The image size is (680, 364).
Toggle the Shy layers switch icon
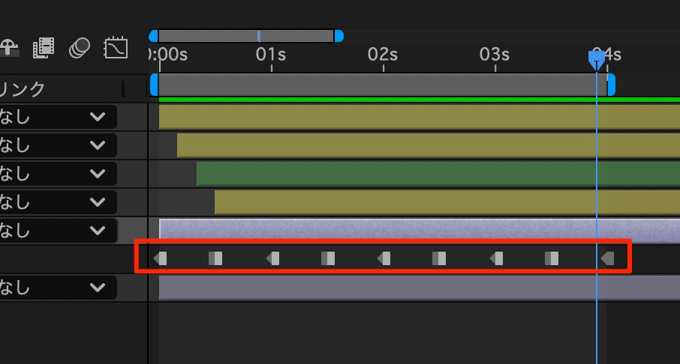point(8,49)
